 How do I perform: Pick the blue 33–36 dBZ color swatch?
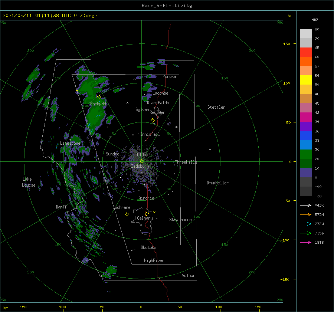click(306, 136)
